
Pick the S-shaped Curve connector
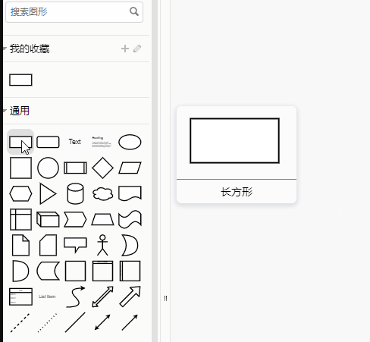(75, 297)
